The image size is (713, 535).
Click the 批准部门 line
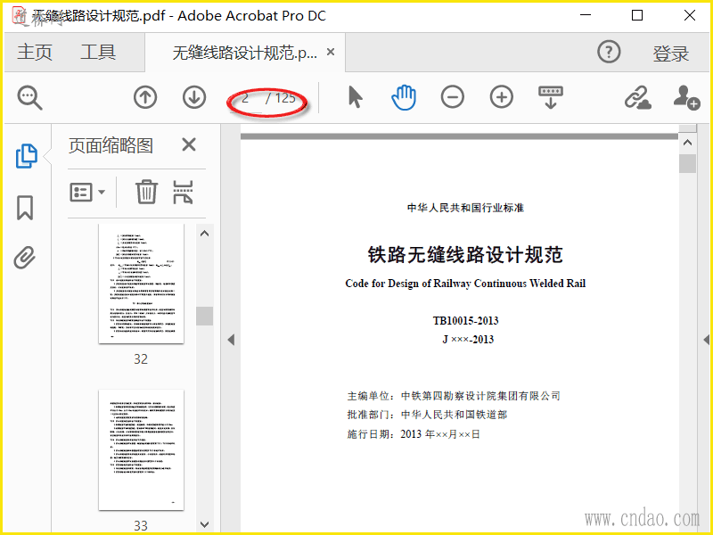pos(427,415)
